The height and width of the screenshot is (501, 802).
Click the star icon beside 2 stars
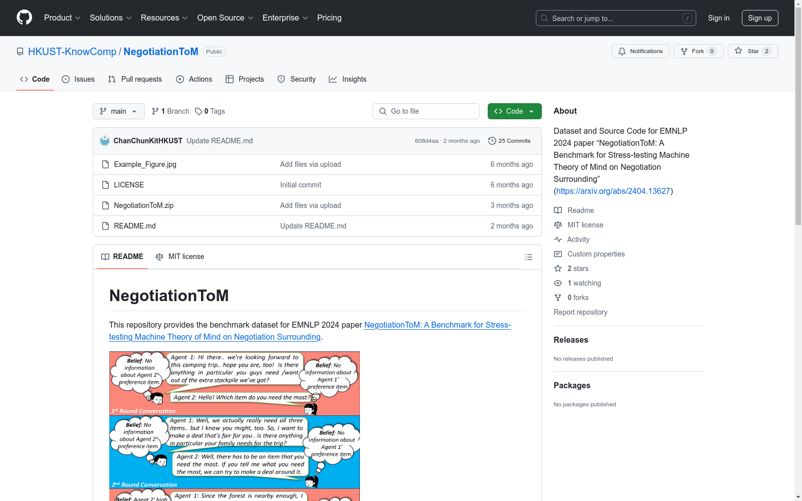tap(558, 269)
